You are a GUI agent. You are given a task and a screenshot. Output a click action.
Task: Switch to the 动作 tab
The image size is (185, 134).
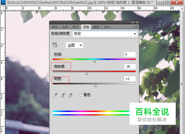click(107, 27)
